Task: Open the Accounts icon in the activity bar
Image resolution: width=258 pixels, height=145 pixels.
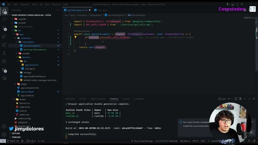Action: [x=4, y=126]
